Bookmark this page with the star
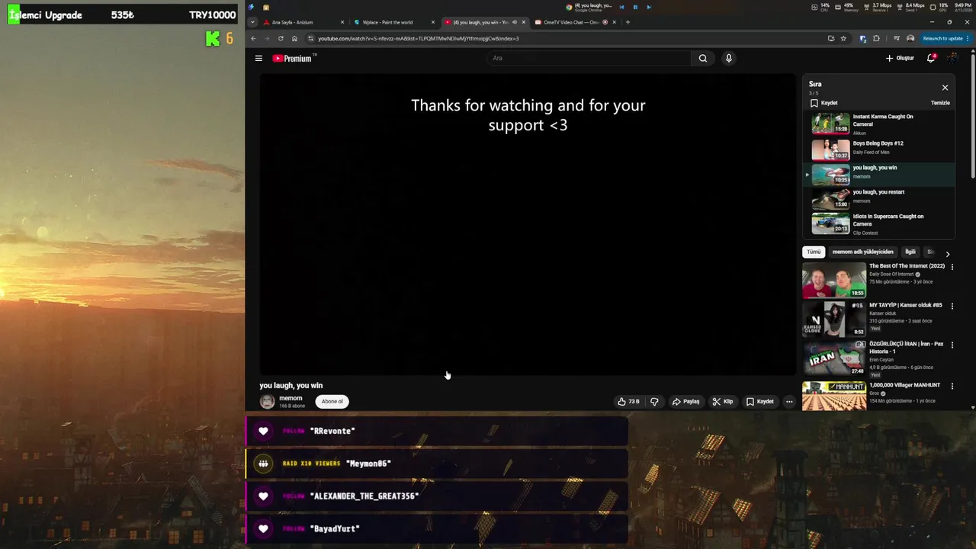This screenshot has height=549, width=976. click(x=843, y=38)
